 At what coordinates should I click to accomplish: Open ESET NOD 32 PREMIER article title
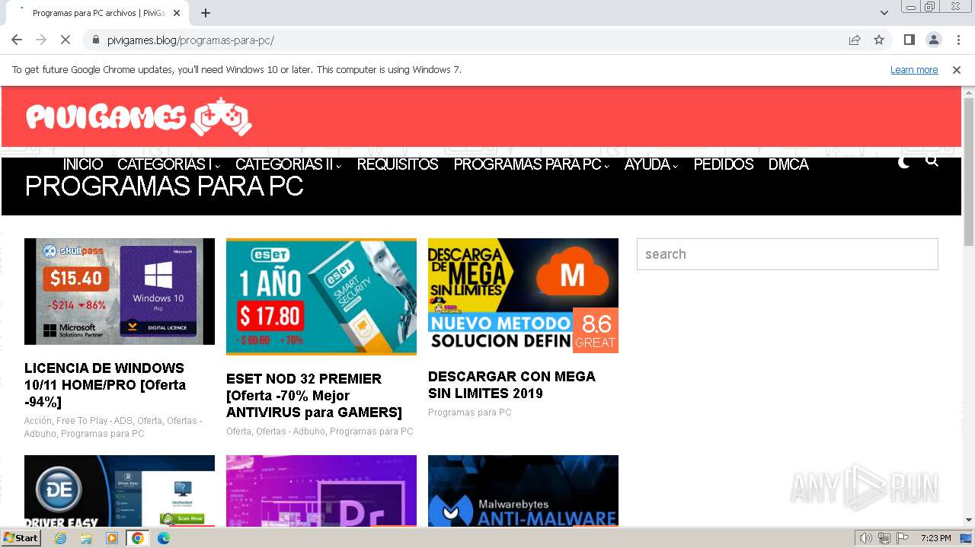pos(314,396)
